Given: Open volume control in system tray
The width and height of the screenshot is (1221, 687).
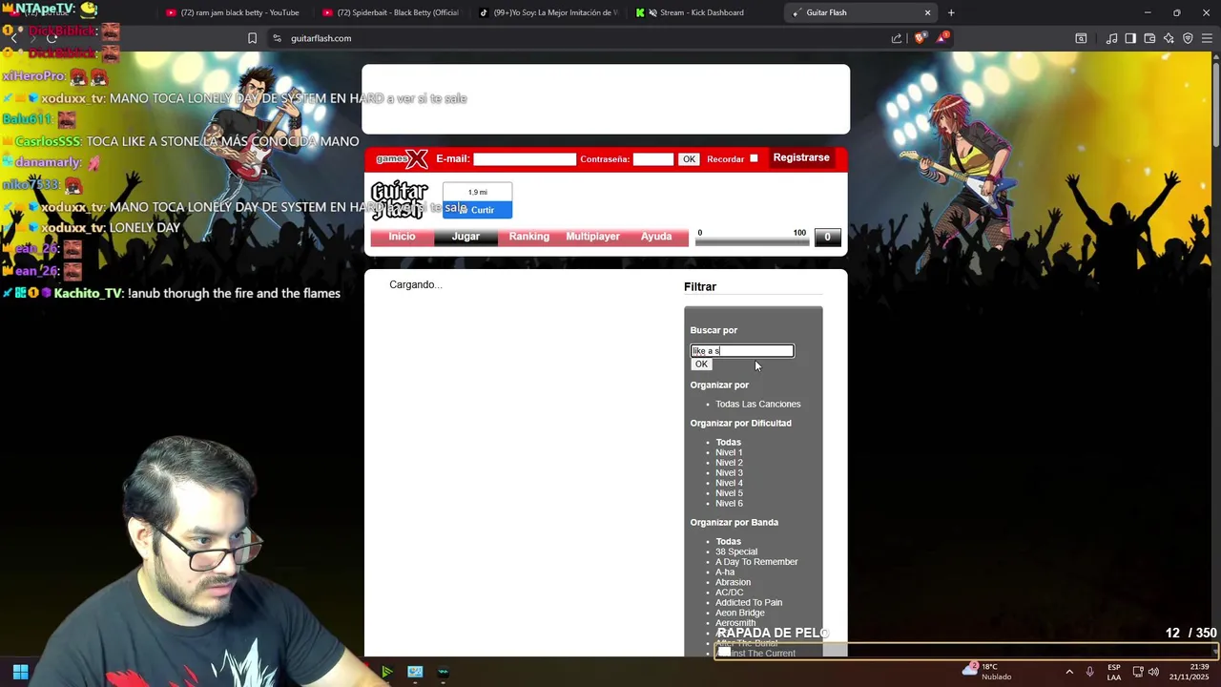Looking at the screenshot, I should (x=1153, y=672).
